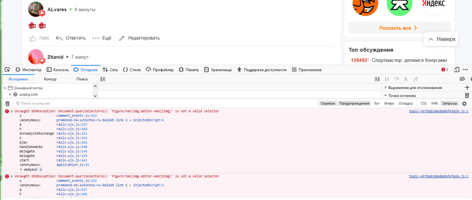
Task: Add watch expression with plus icon
Action: pyautogui.click(x=467, y=87)
